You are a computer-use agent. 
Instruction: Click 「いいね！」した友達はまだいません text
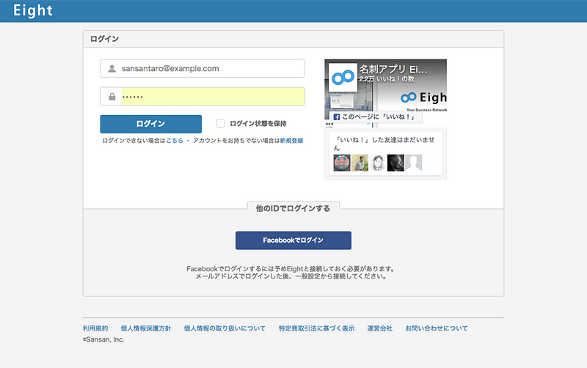coord(384,144)
